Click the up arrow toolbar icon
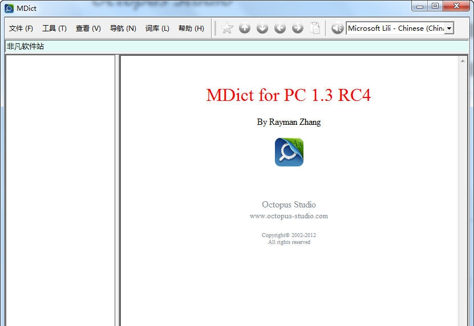The height and width of the screenshot is (326, 474). point(245,28)
